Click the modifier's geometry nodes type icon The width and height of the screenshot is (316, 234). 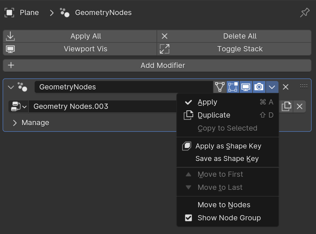[x=22, y=87]
